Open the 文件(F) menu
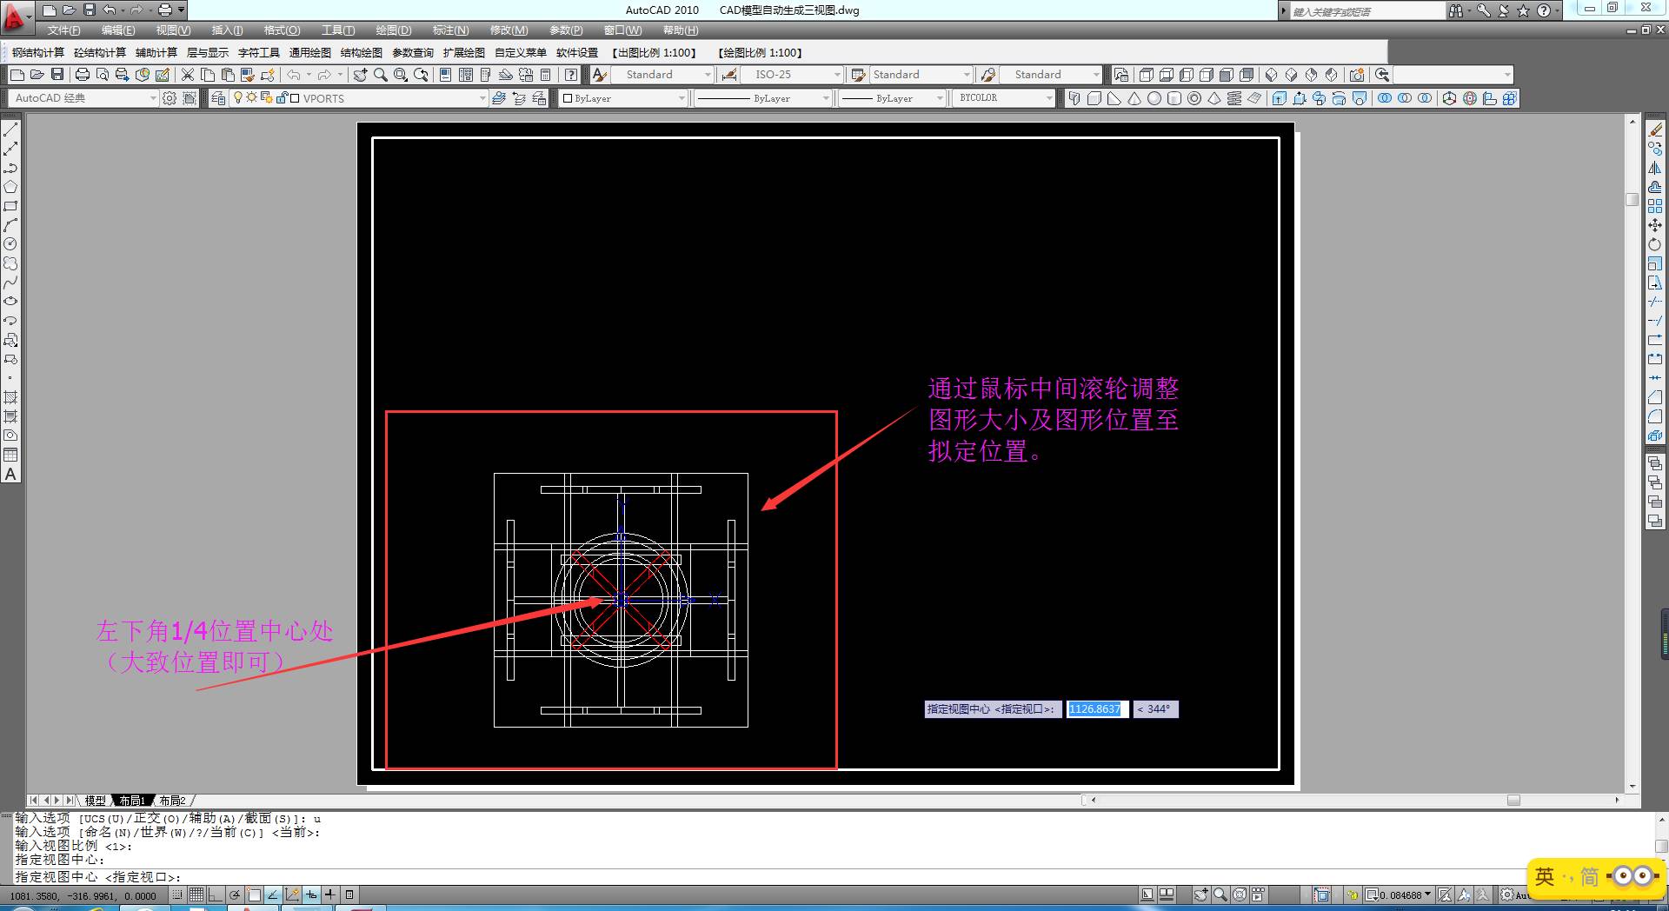This screenshot has height=911, width=1669. (63, 30)
